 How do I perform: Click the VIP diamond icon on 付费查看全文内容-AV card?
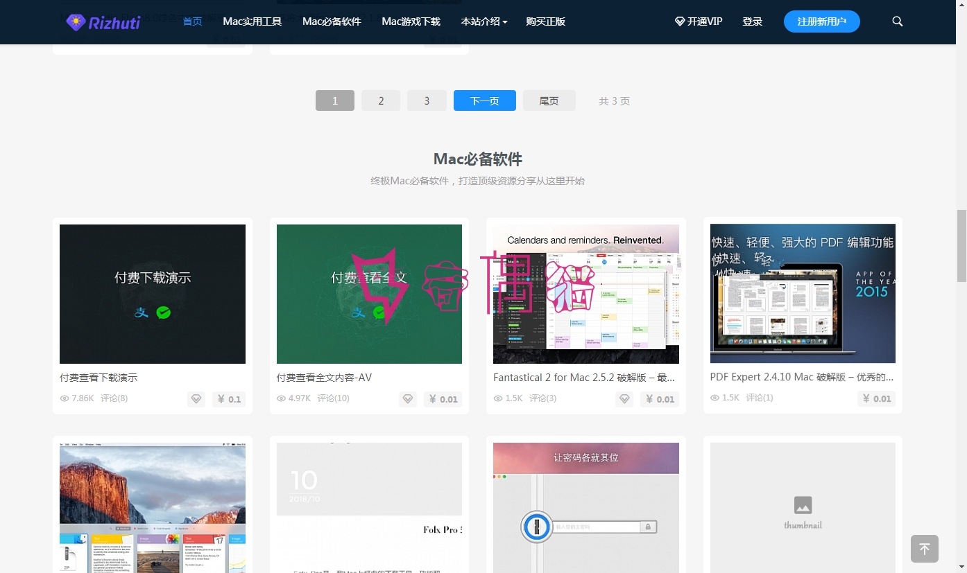408,399
